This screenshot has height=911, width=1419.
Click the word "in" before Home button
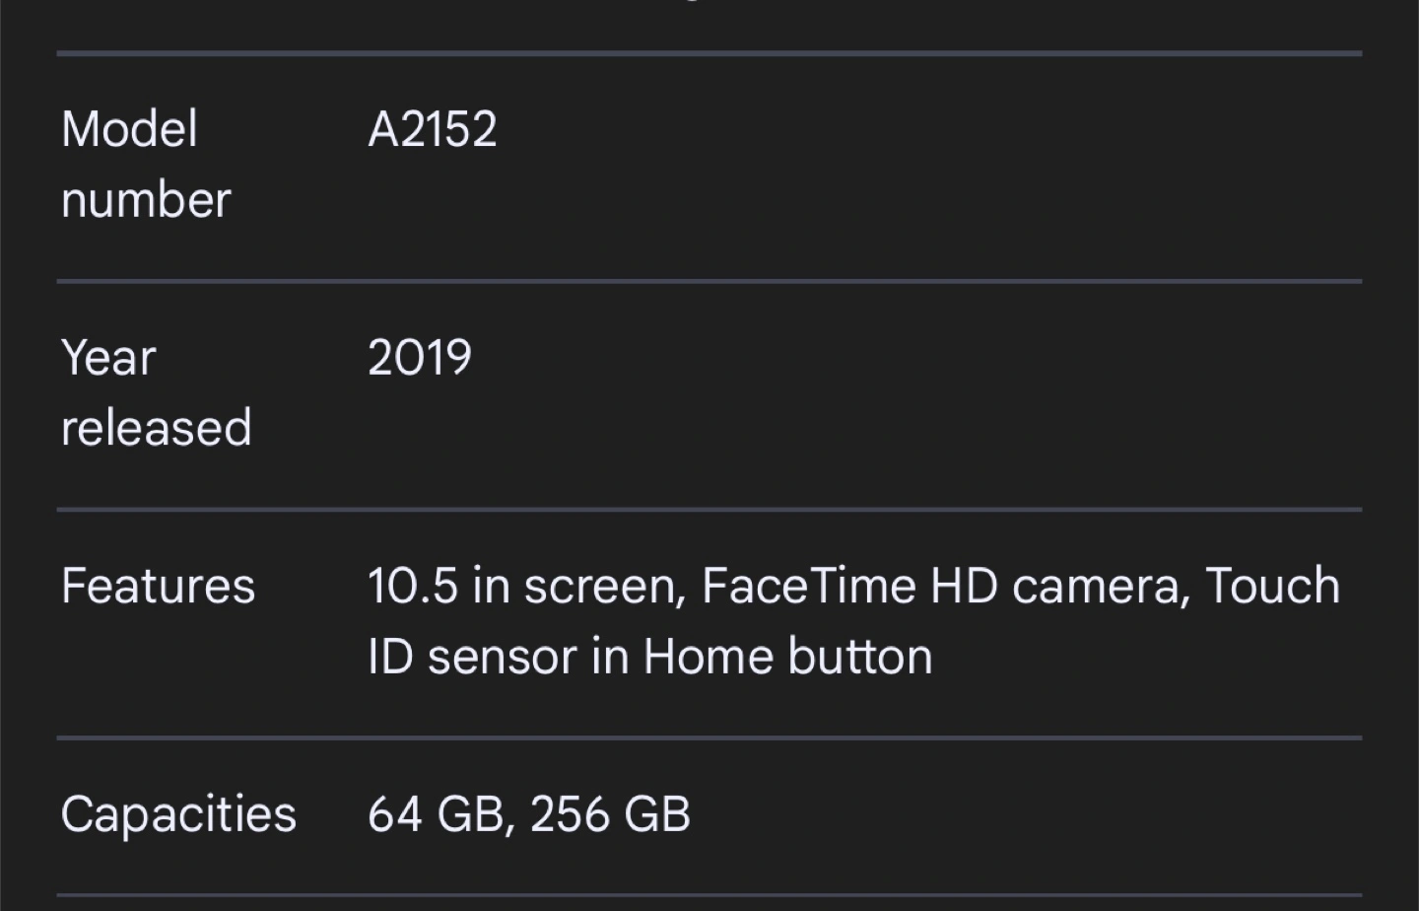[610, 657]
